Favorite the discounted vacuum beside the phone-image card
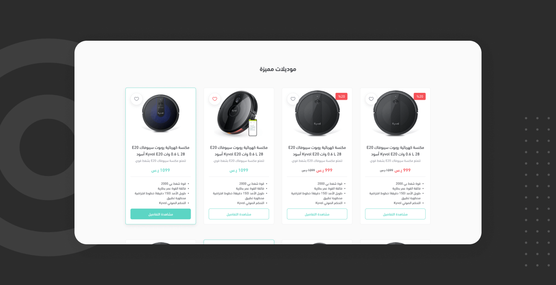 (x=293, y=99)
